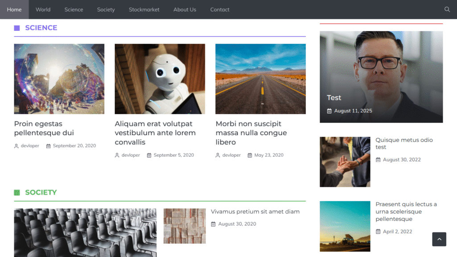Click the August 30, 2022 date
The height and width of the screenshot is (257, 457).
[402, 160]
